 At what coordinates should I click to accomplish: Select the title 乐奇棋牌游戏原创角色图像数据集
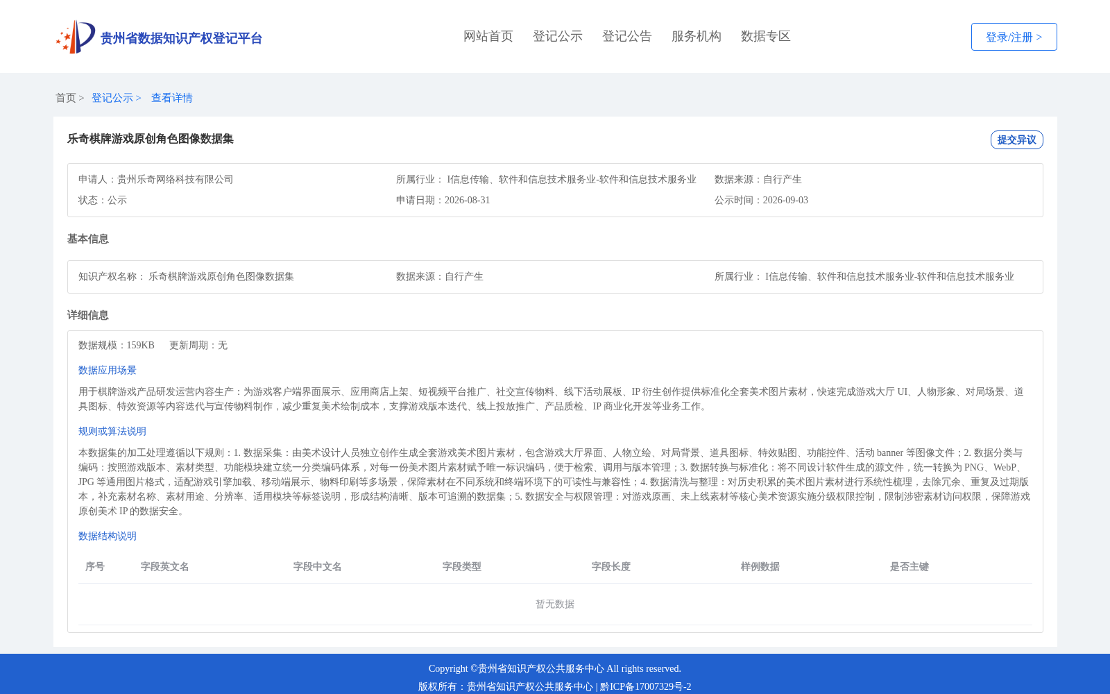tap(151, 139)
